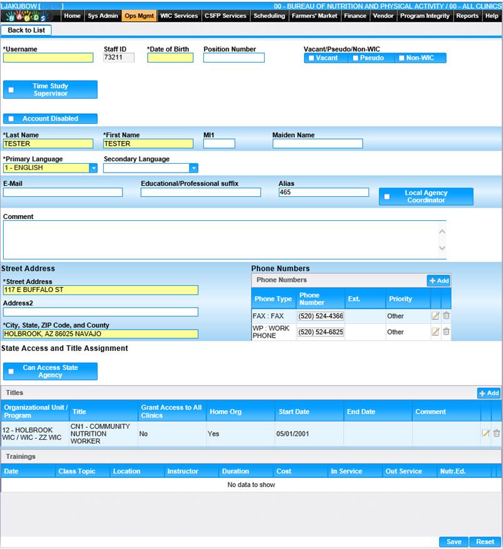Enable Time Study Supervisor option
Screen dimensions: 503x549
11,90
